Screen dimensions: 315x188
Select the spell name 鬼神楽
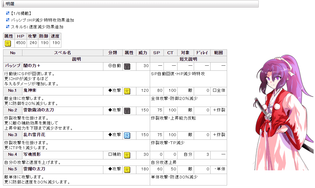click(x=30, y=91)
